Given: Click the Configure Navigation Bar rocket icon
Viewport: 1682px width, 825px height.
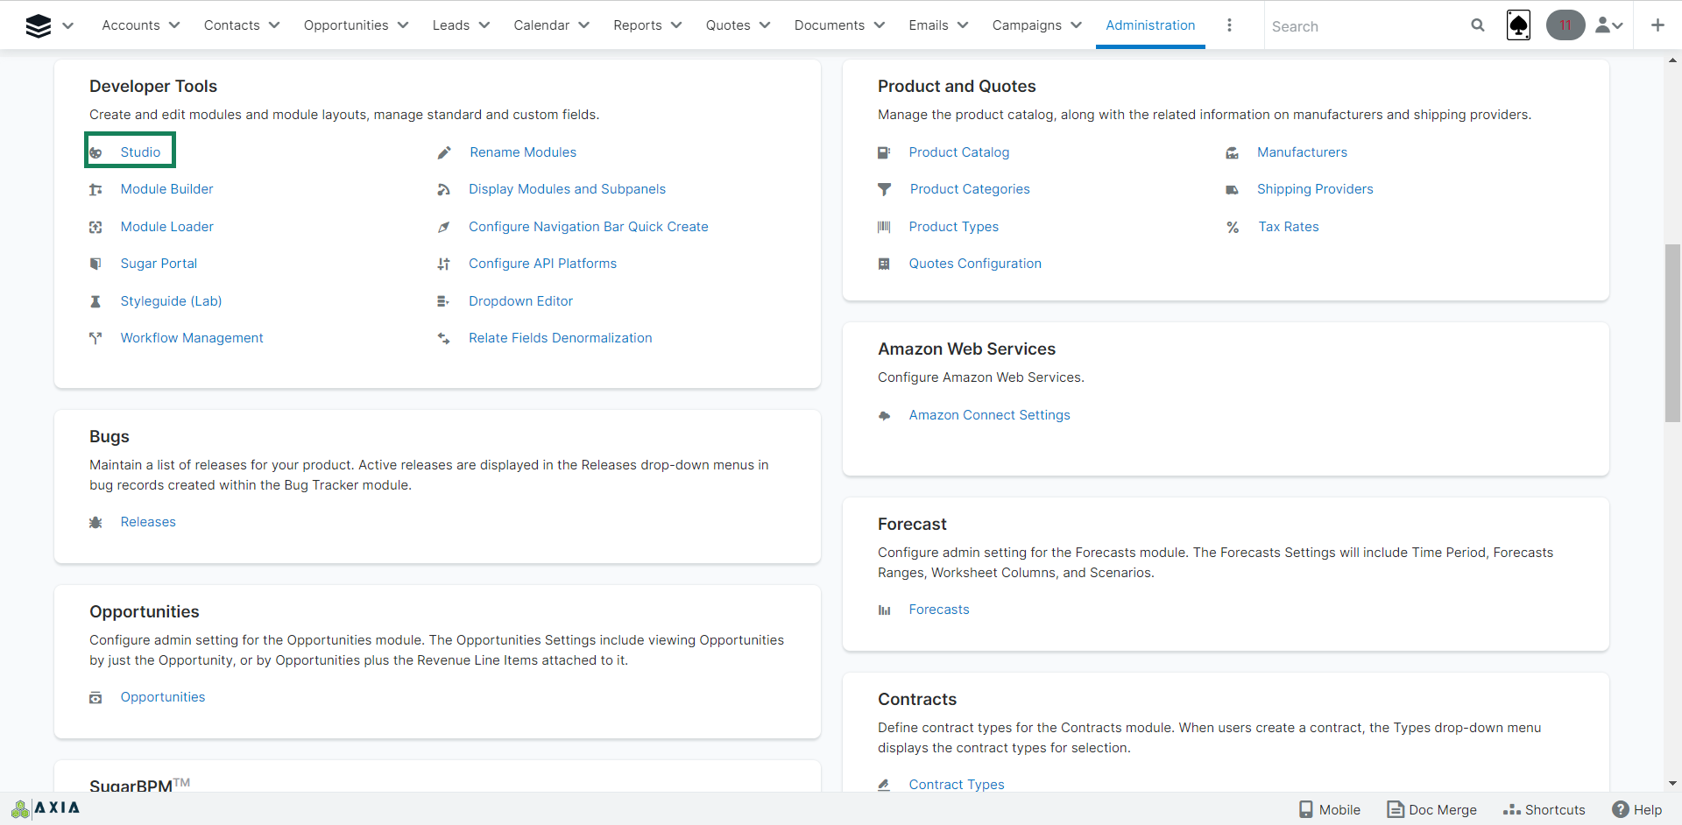Looking at the screenshot, I should pyautogui.click(x=444, y=227).
